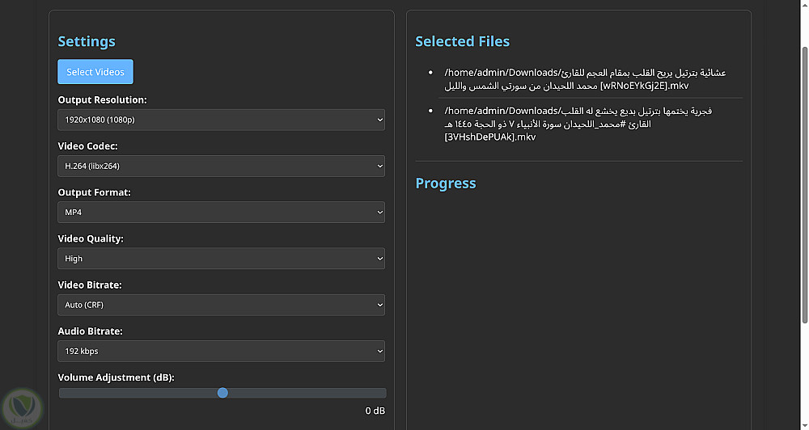Click the Selected Files heading

click(x=463, y=42)
